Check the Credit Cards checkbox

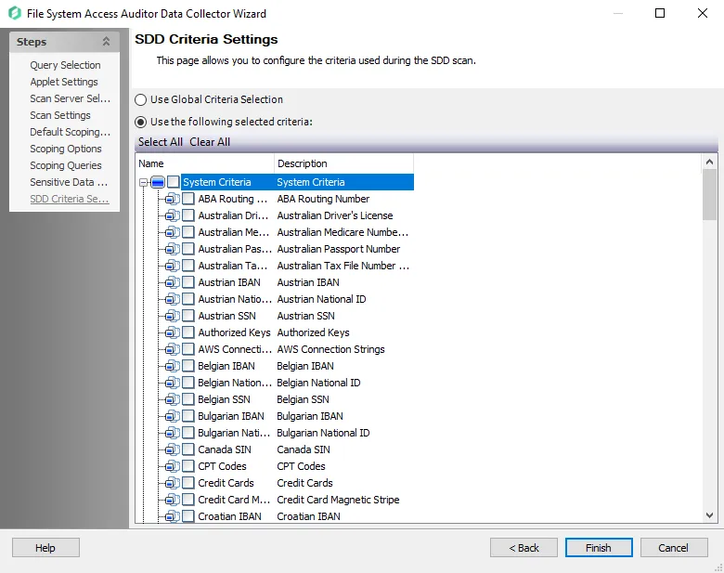(187, 483)
